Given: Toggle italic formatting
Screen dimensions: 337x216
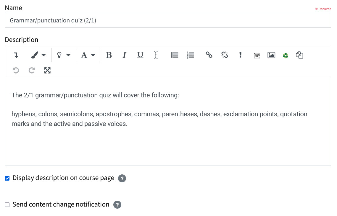Looking at the screenshot, I should coord(125,55).
